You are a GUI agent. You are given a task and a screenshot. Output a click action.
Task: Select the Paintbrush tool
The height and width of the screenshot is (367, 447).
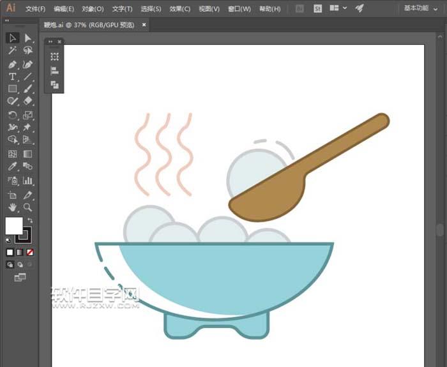click(27, 89)
